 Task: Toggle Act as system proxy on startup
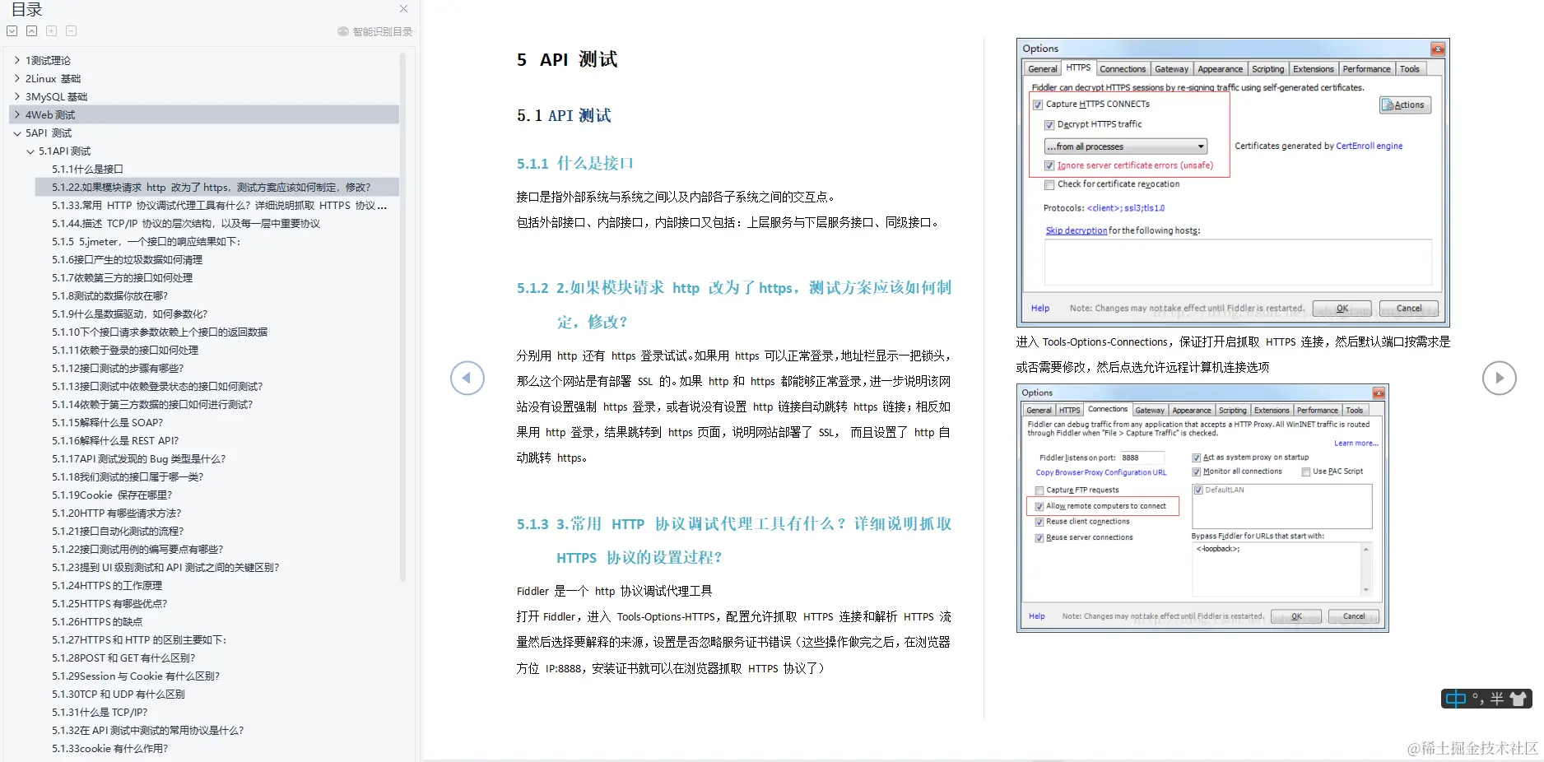[x=1197, y=458]
